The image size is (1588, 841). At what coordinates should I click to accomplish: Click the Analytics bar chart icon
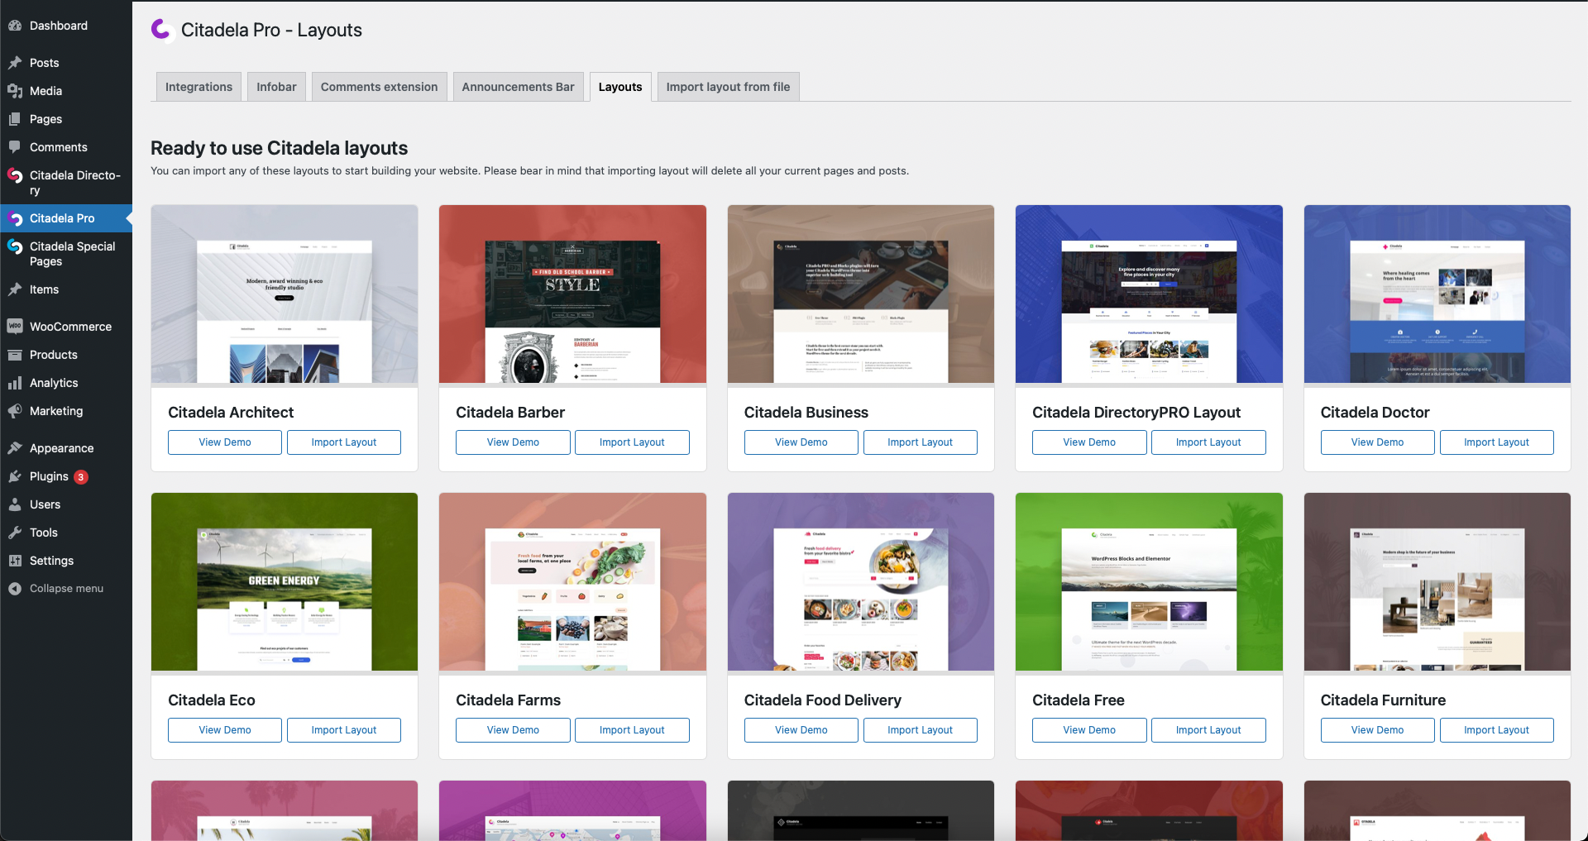[x=15, y=383]
